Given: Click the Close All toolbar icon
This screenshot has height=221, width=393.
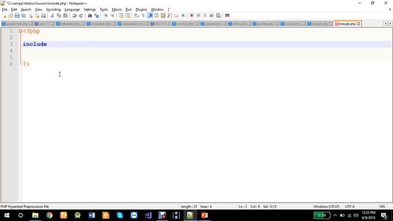Looking at the screenshot, I should click(37, 15).
